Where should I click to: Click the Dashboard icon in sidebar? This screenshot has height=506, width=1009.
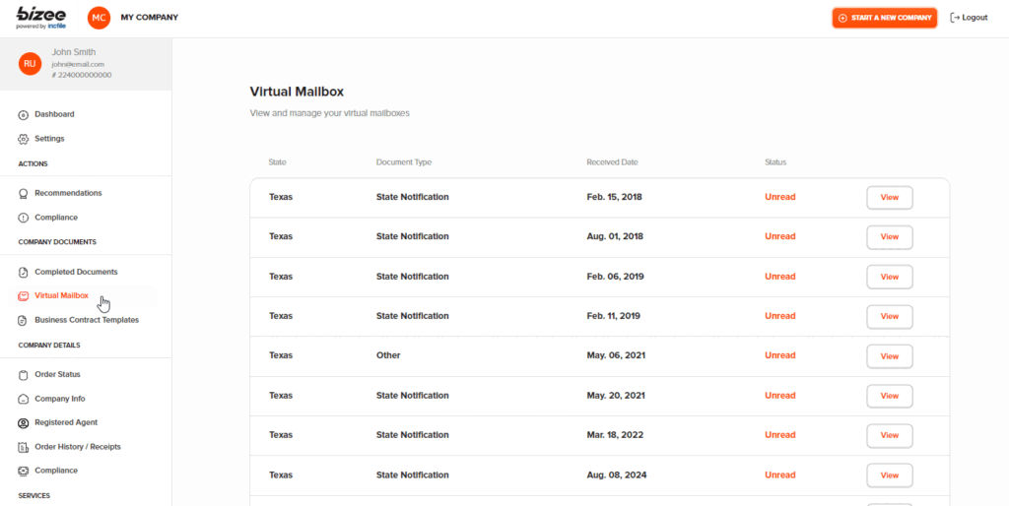pos(24,115)
